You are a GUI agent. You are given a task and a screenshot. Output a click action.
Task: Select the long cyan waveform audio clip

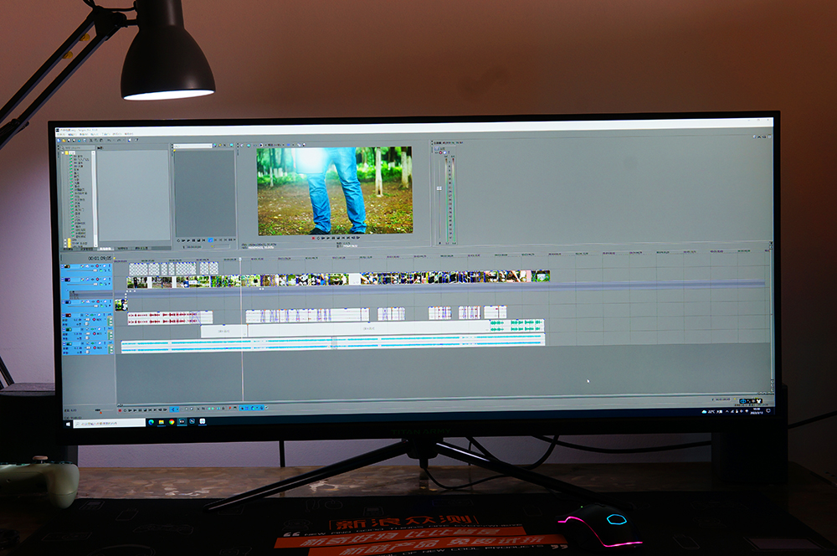coord(332,342)
